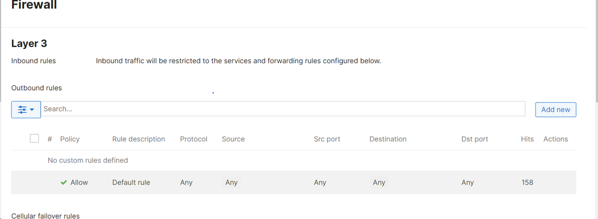
Task: Click the Policy column header
Action: (x=70, y=139)
